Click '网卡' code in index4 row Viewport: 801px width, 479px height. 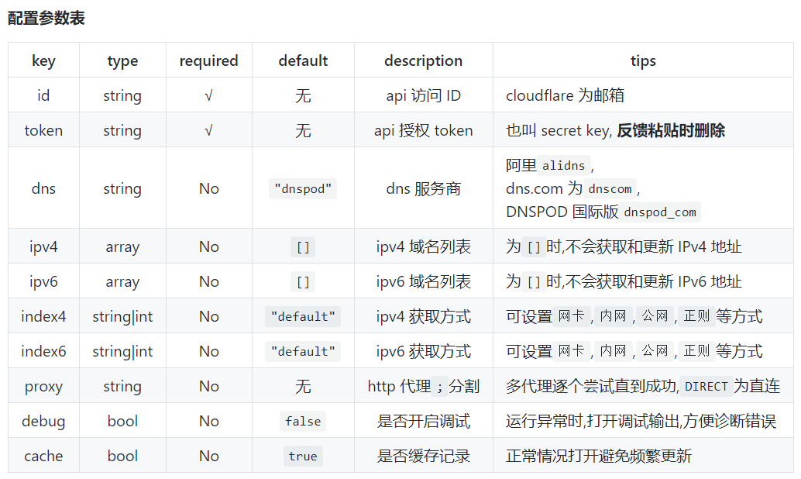pyautogui.click(x=571, y=316)
